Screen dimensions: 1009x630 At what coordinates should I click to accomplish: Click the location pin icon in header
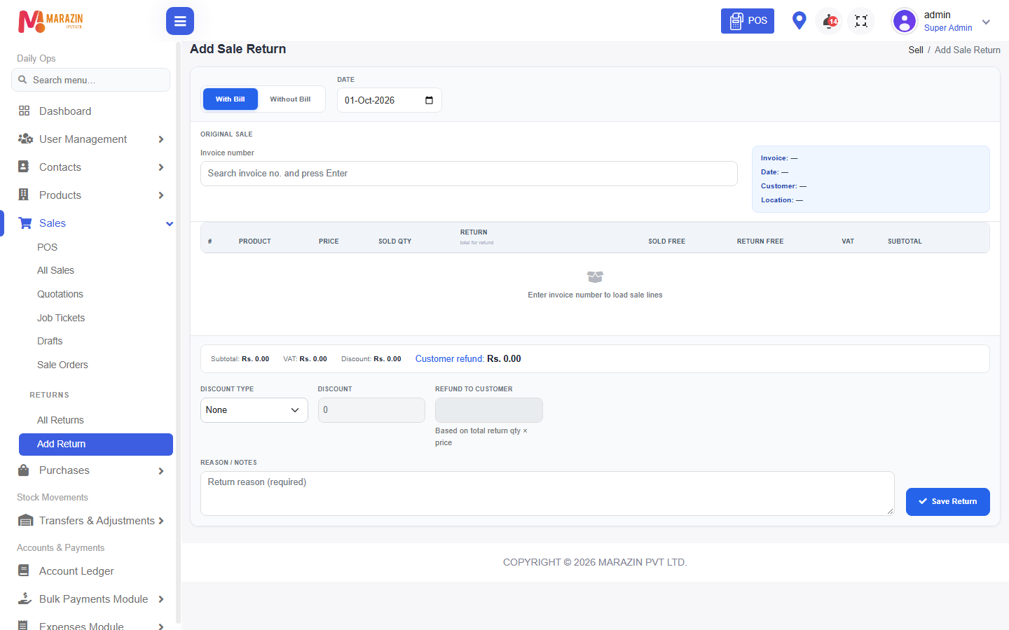[x=799, y=20]
